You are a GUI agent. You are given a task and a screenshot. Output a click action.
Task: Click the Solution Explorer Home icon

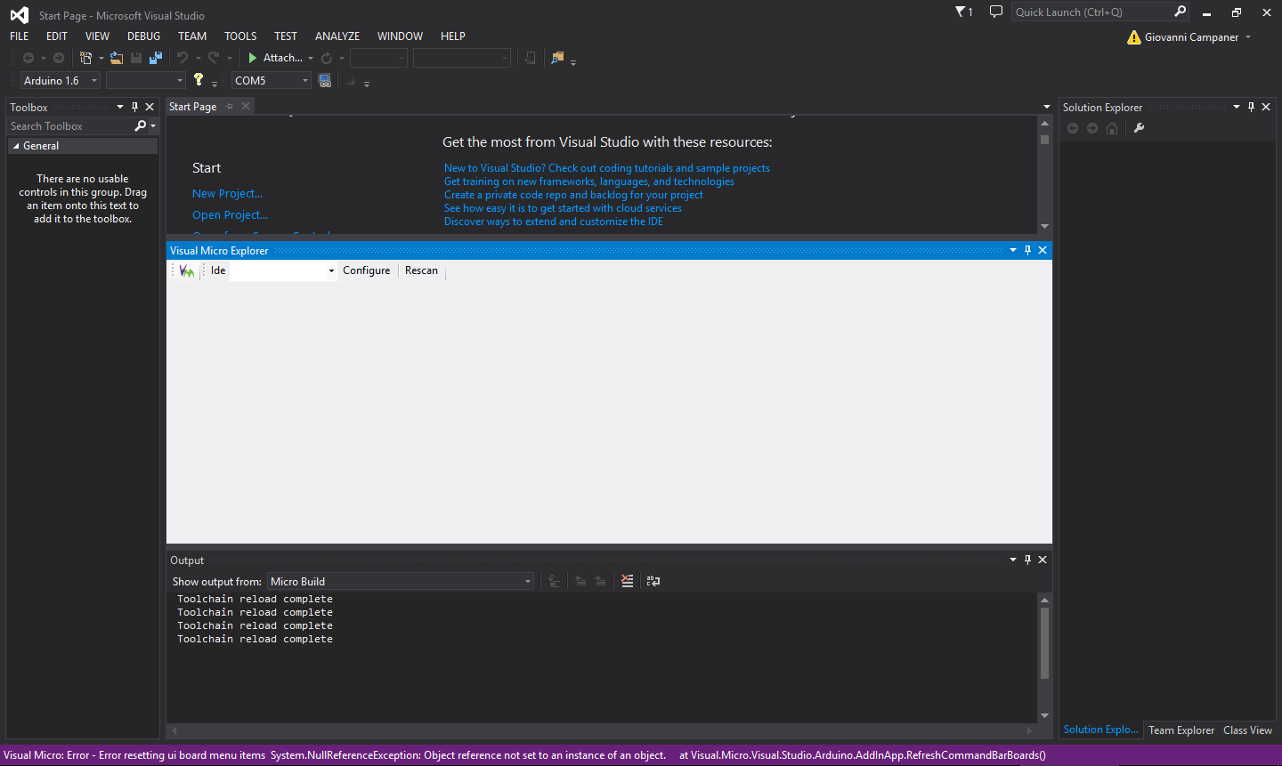[1112, 128]
